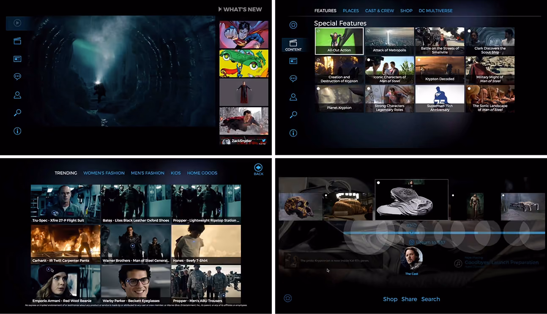Go to home icon in Special Features sidebar
Screen dimensions: 547x314
point(293,25)
